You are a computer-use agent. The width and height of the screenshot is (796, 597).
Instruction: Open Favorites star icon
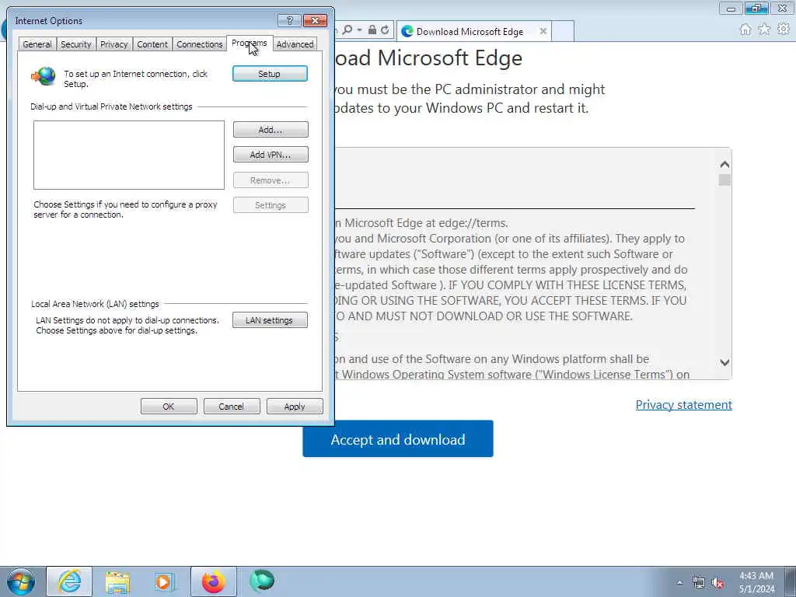pos(764,30)
